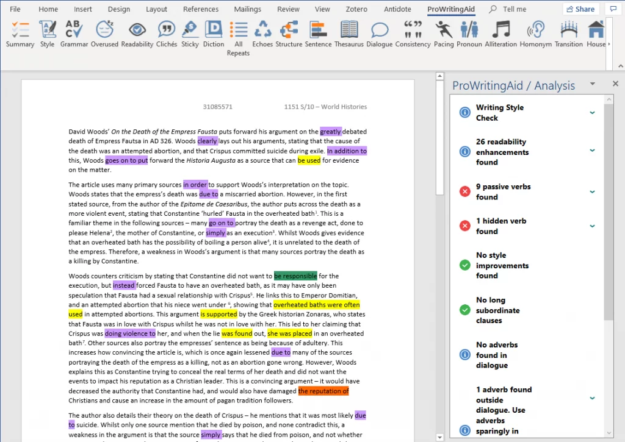The height and width of the screenshot is (442, 625).
Task: Open the Pronoun report
Action: pyautogui.click(x=469, y=35)
